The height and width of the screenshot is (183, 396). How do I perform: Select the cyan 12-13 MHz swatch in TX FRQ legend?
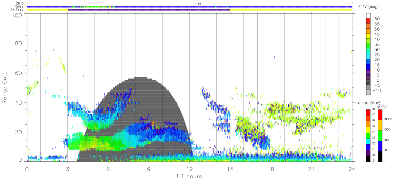[x=368, y=141]
